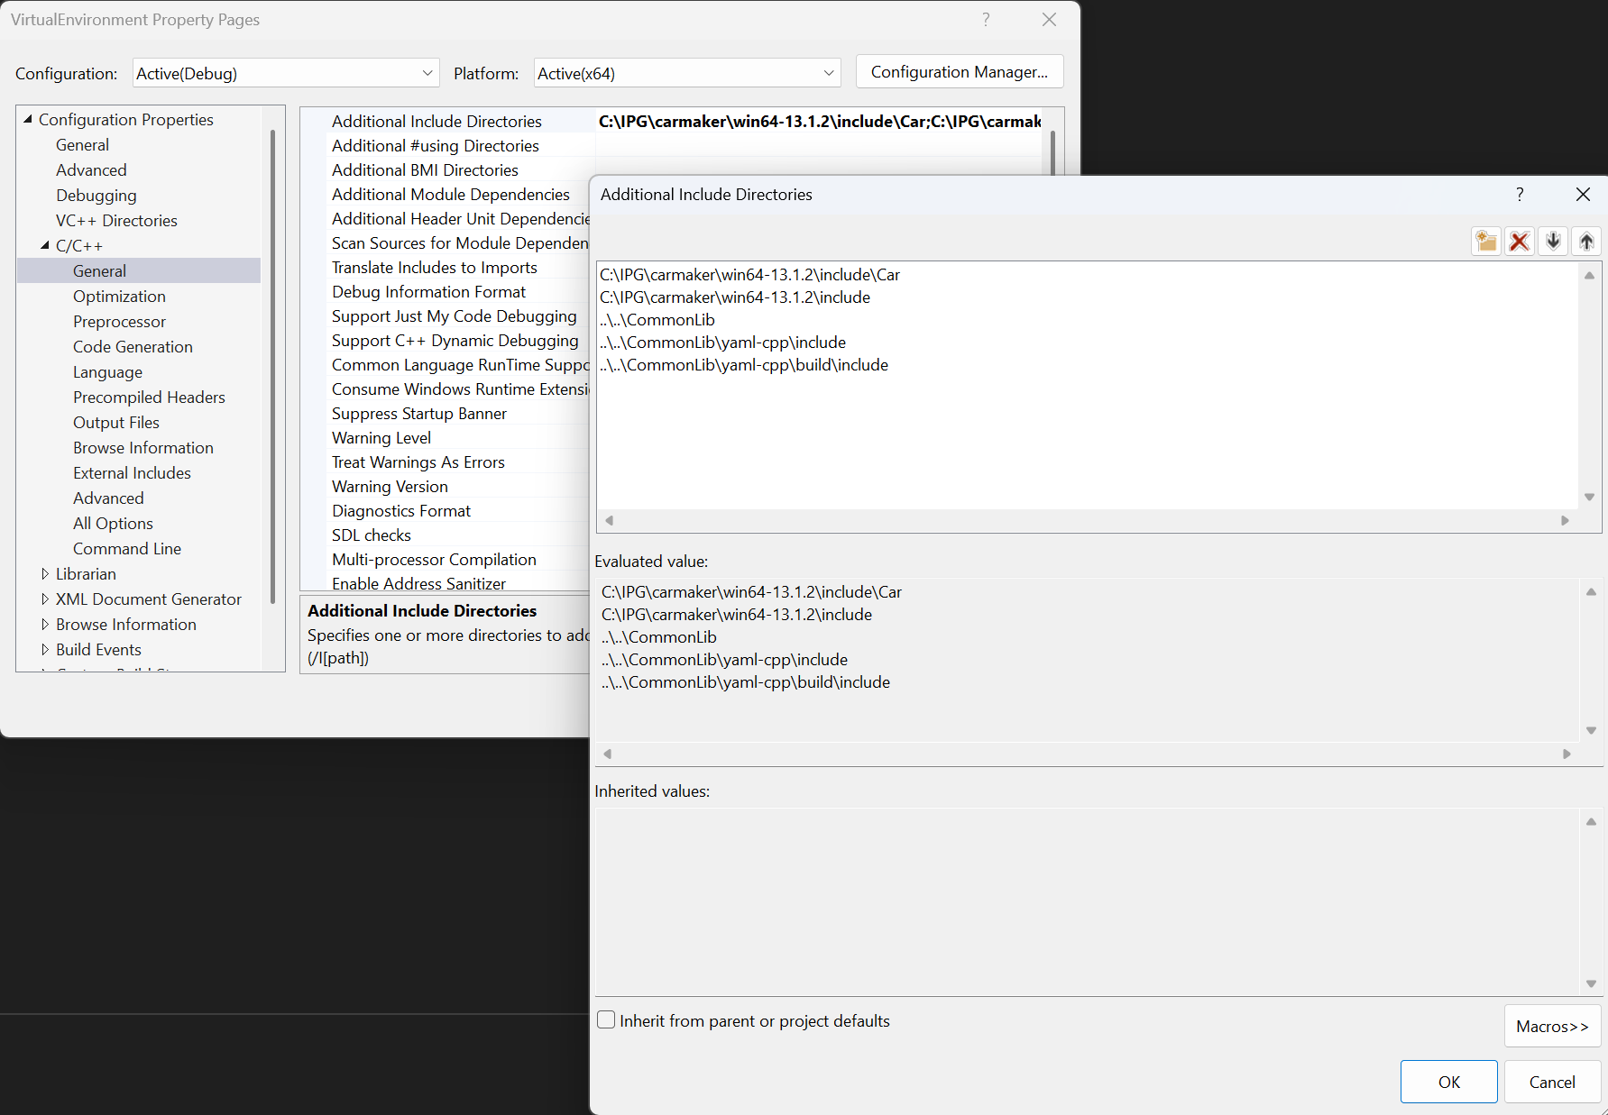This screenshot has width=1608, height=1115.
Task: Open the Configuration dropdown
Action: 286,73
